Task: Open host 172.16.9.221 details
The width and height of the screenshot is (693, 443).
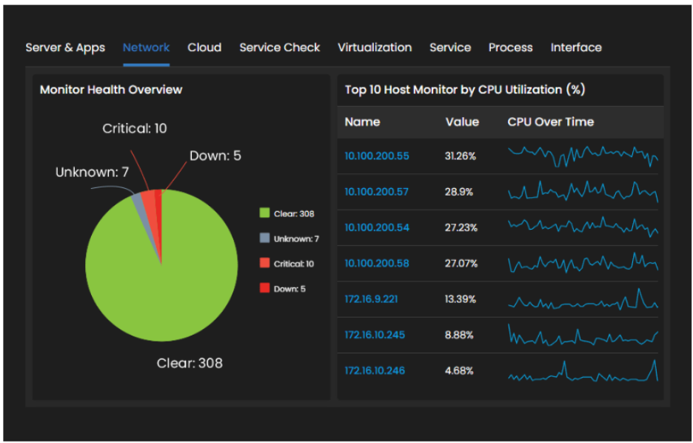Action: (x=371, y=299)
